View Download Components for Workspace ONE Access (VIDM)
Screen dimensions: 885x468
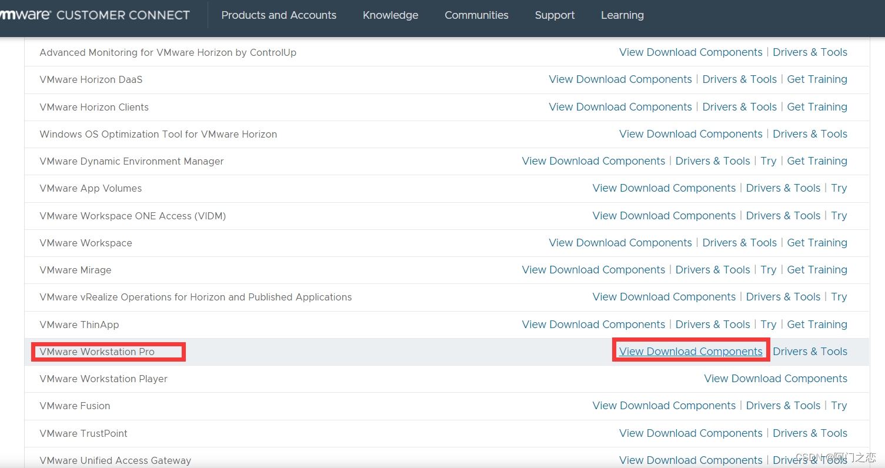tap(664, 216)
